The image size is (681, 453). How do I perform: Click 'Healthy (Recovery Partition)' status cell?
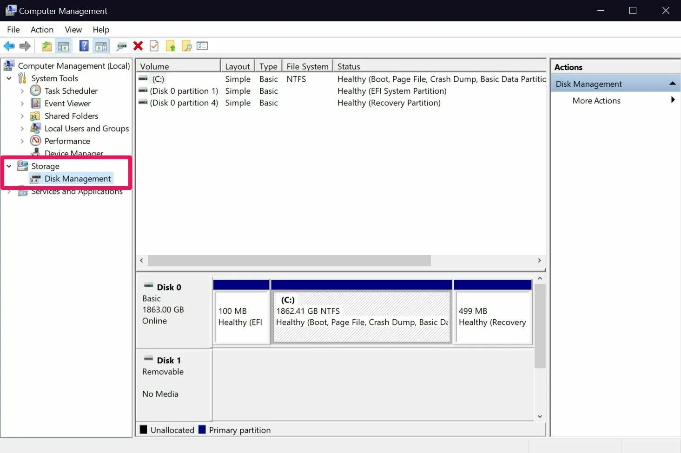tap(389, 103)
